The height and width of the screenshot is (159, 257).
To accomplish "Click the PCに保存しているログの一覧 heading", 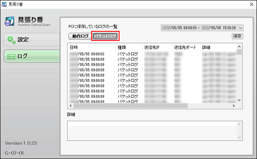I will pos(93,27).
